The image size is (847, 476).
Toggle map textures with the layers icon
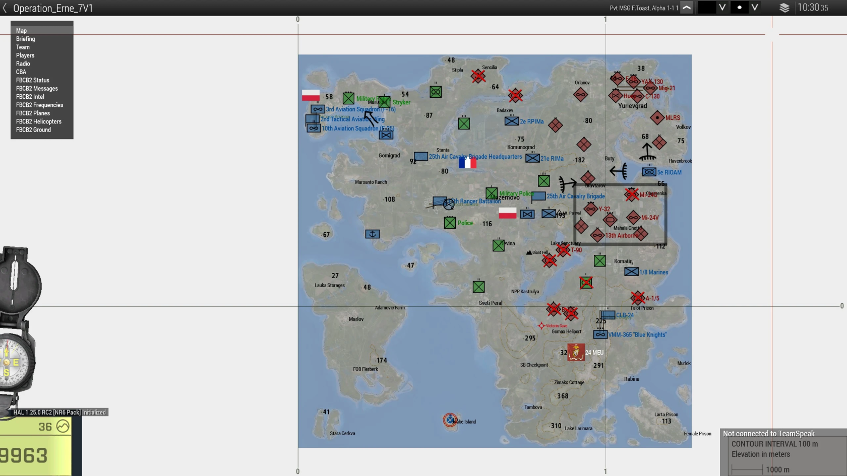pos(784,8)
